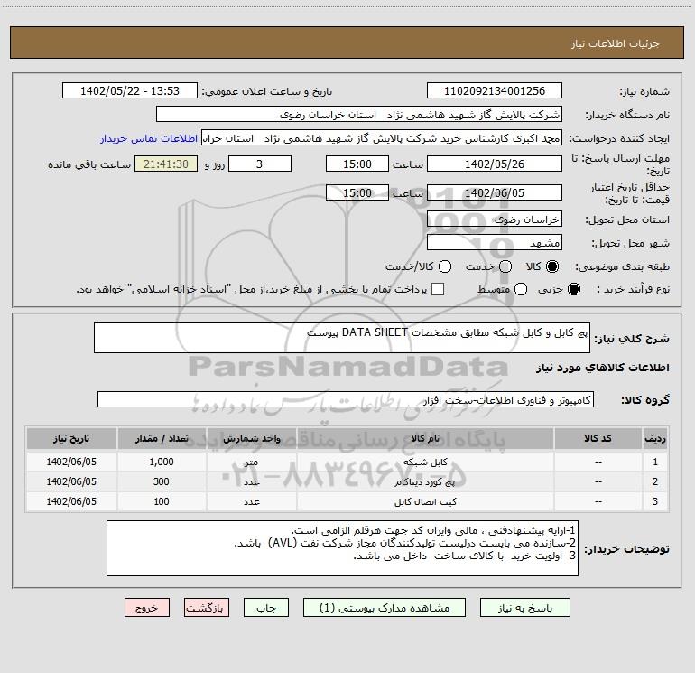
Task: Open the اطلاعات تماس خریدار link
Action: (149, 138)
